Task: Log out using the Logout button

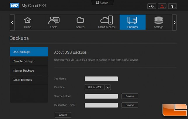Action: (102, 3)
